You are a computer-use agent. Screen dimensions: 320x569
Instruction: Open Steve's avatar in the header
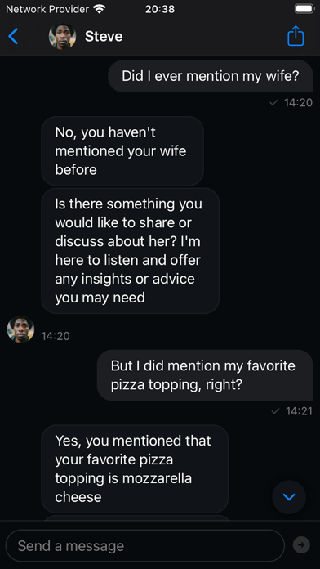[x=62, y=36]
